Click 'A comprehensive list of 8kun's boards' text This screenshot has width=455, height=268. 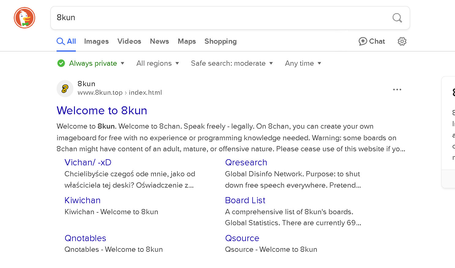point(293,217)
